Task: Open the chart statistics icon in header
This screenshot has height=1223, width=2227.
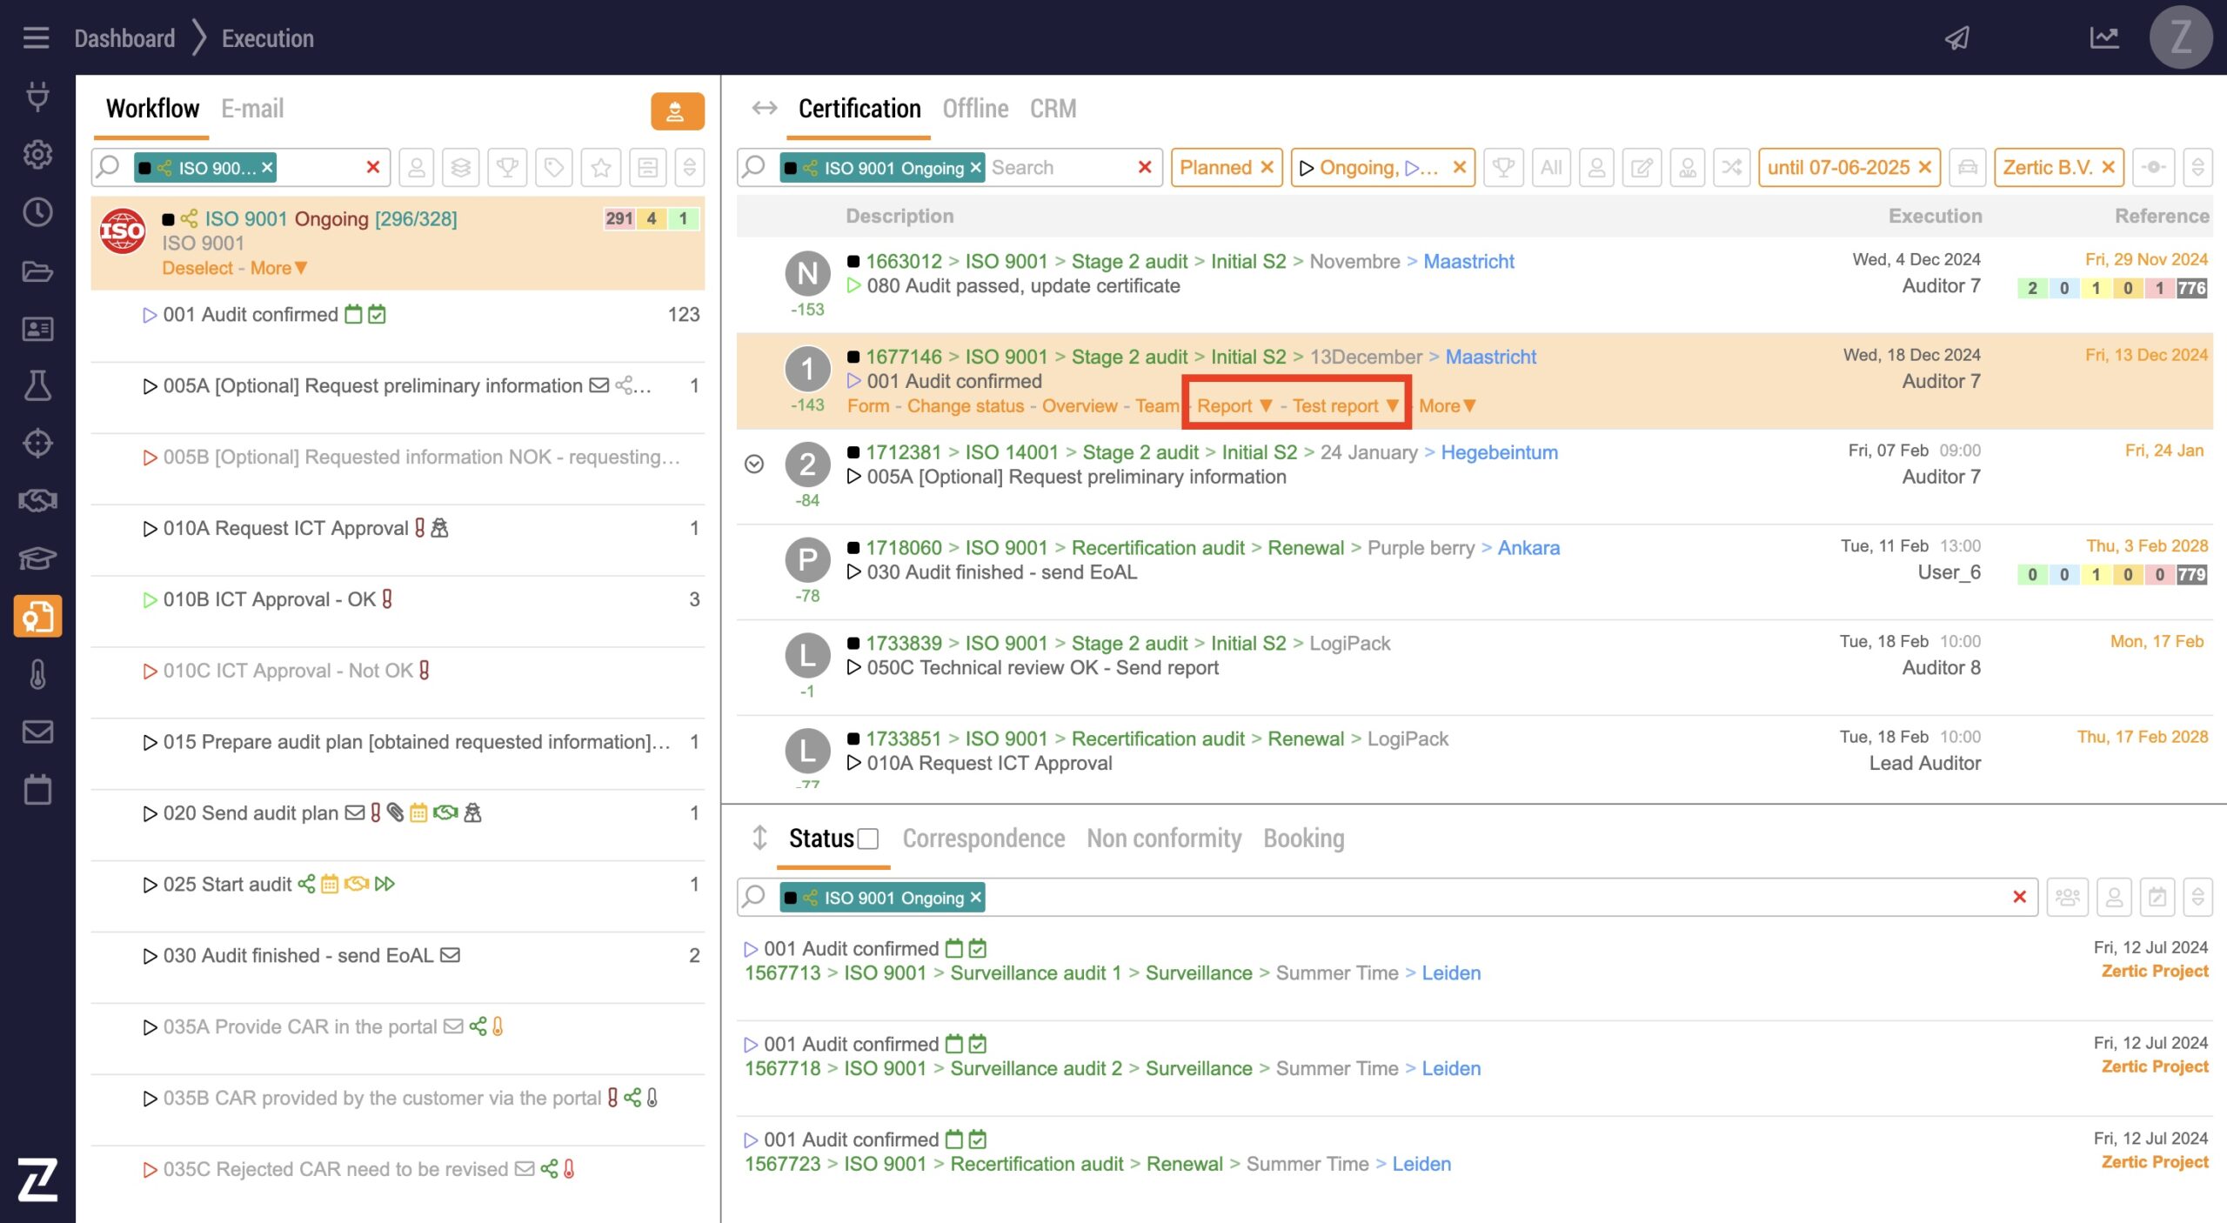Action: click(x=2103, y=38)
